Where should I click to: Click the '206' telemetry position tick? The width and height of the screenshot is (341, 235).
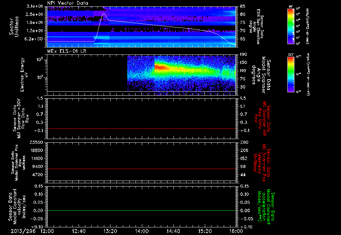coord(244,150)
